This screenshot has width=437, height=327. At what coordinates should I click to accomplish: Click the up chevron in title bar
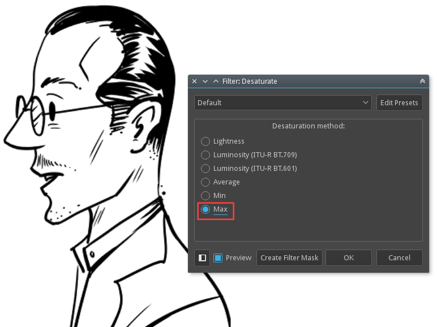pos(216,81)
